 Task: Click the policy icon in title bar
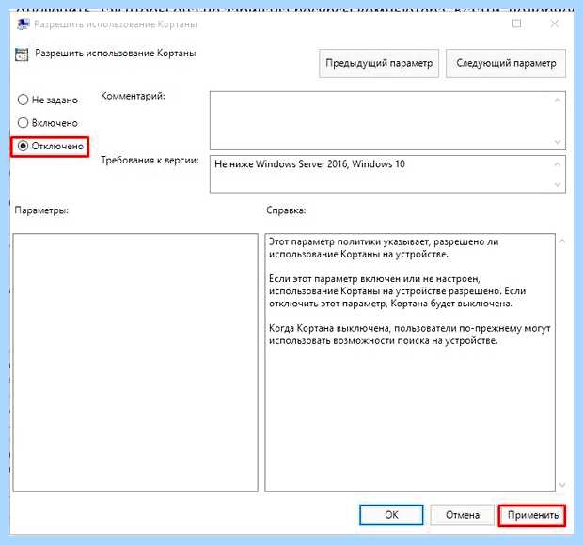24,23
